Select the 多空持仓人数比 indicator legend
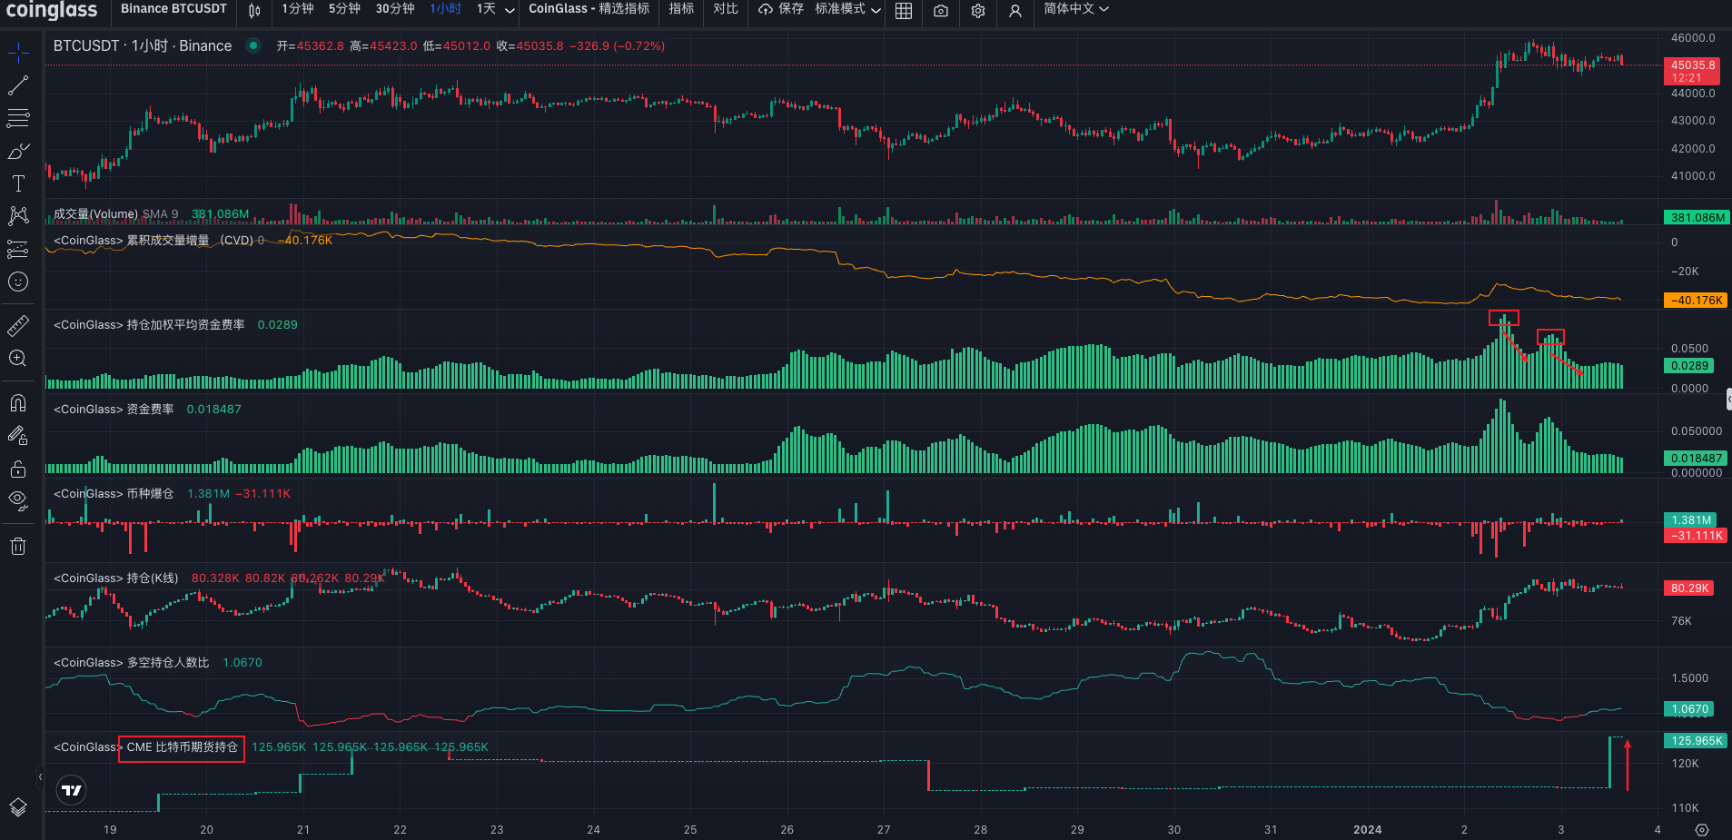The height and width of the screenshot is (840, 1732). click(x=132, y=663)
